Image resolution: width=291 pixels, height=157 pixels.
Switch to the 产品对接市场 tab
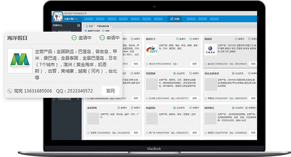click(x=103, y=26)
